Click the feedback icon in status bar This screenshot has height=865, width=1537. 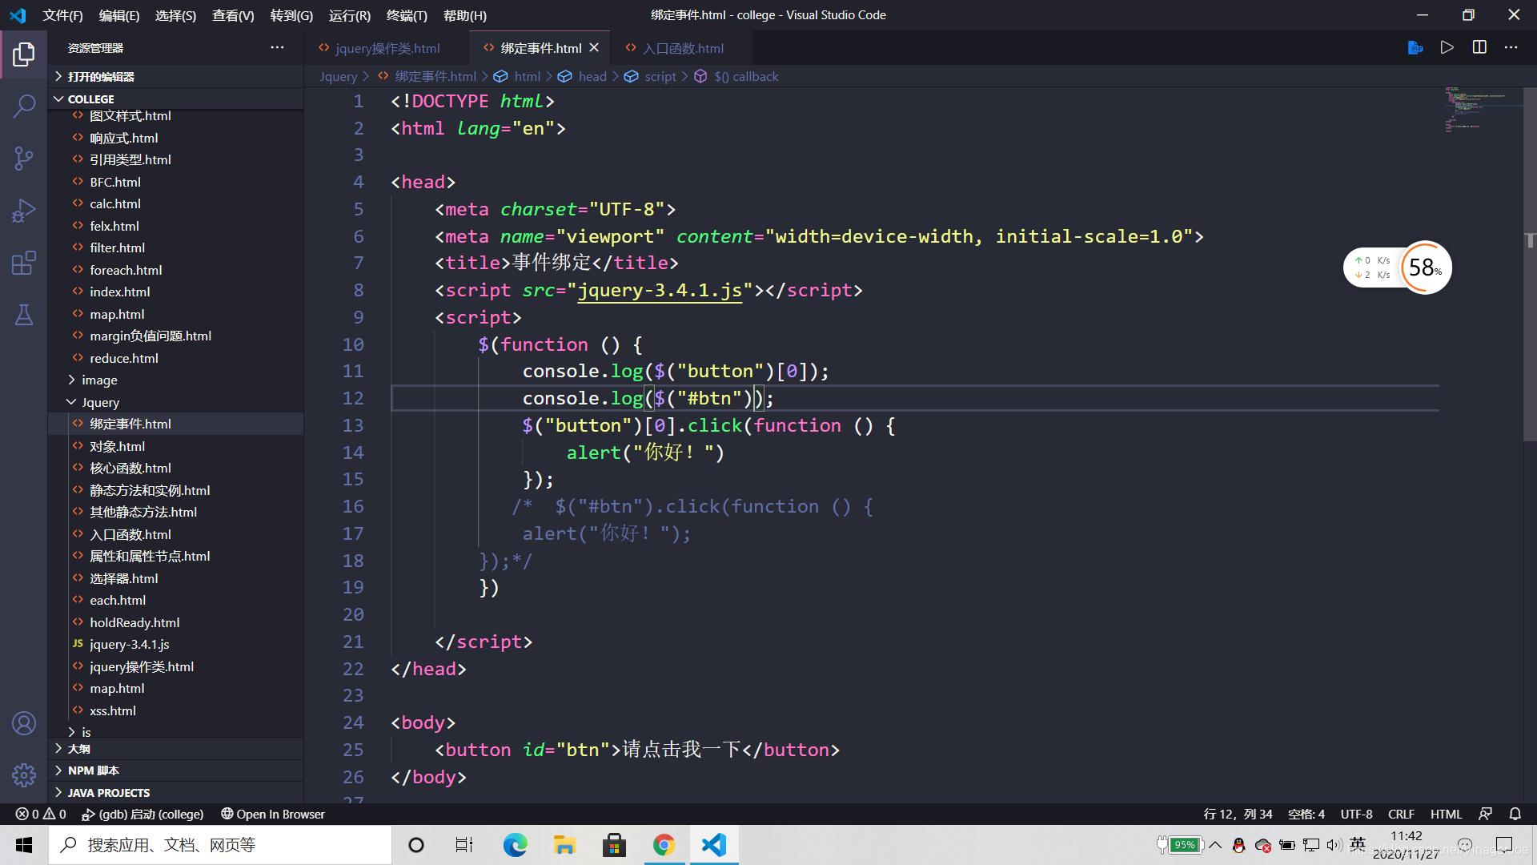coord(1485,814)
